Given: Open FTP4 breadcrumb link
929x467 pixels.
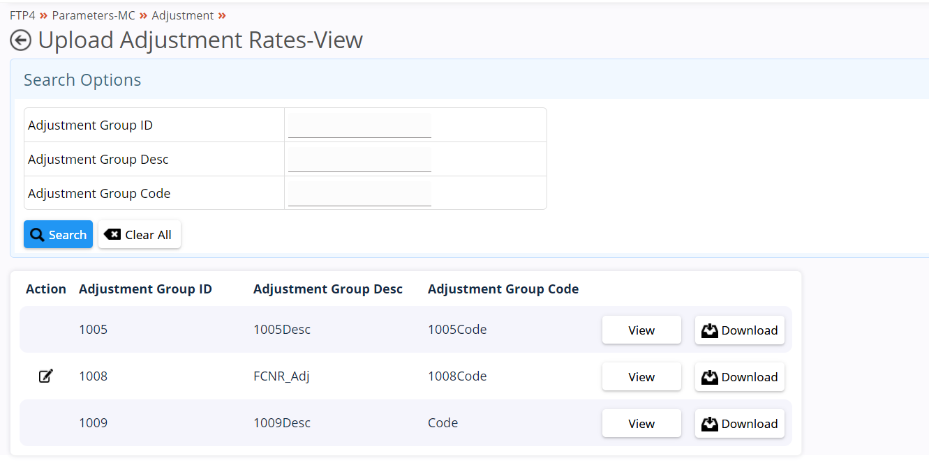Looking at the screenshot, I should (x=22, y=15).
